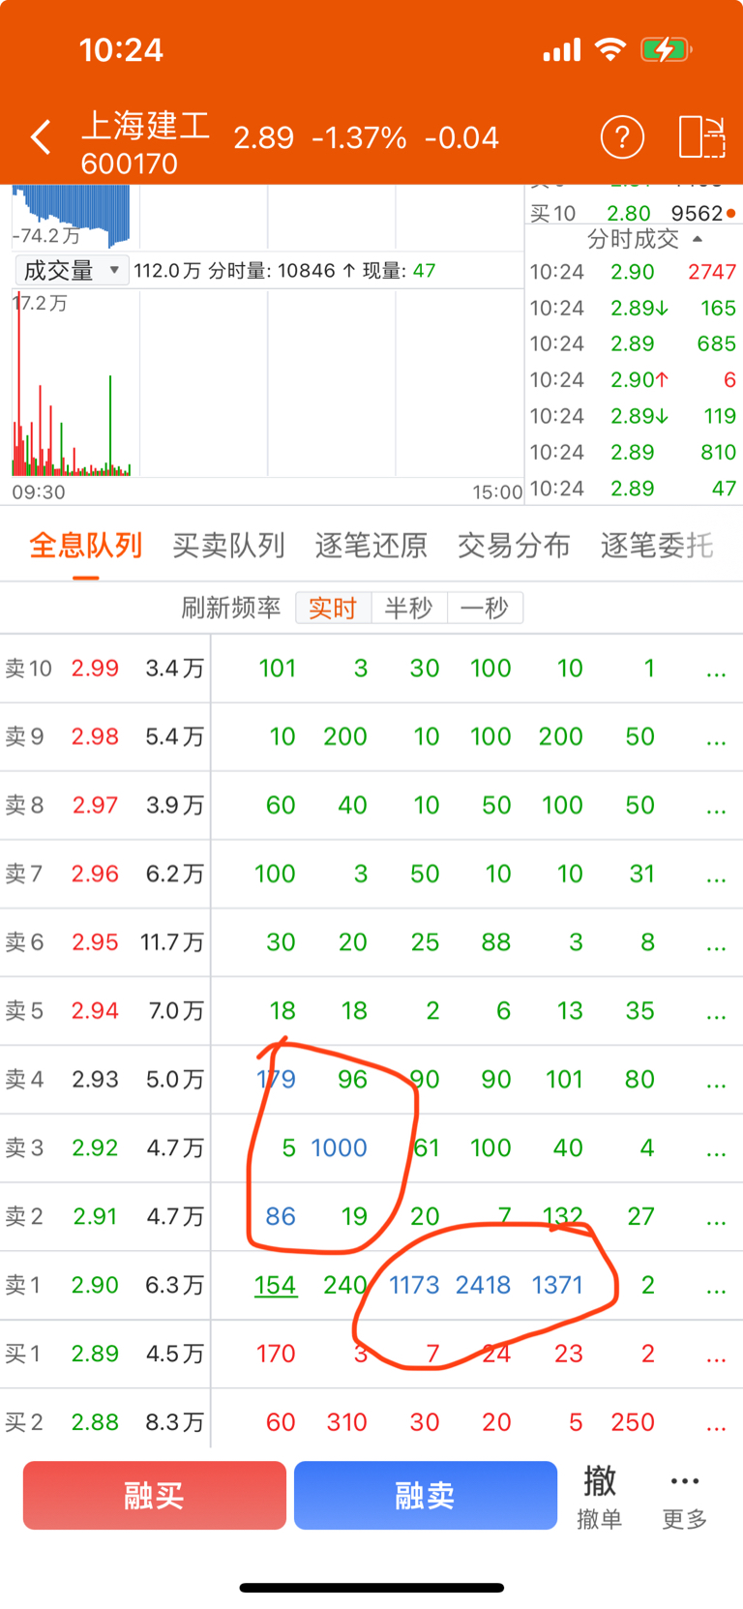The image size is (743, 1609).
Task: Select underlined order 154 in 卖1 row
Action: pyautogui.click(x=275, y=1285)
